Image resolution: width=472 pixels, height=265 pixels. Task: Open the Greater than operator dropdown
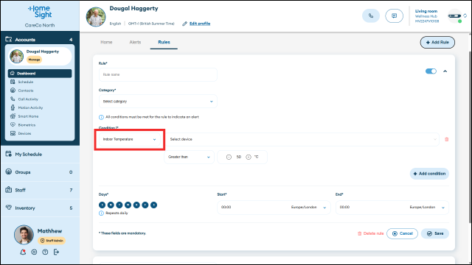pyautogui.click(x=189, y=157)
